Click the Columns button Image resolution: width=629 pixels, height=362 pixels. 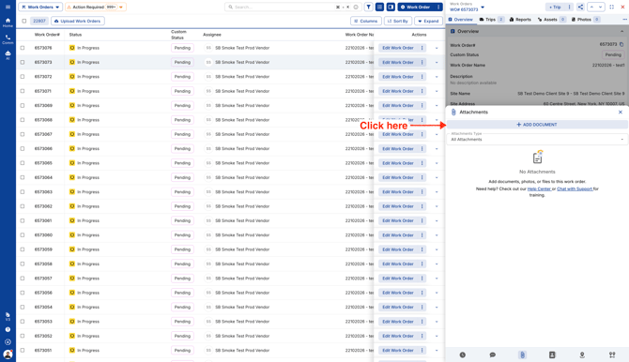tap(366, 21)
